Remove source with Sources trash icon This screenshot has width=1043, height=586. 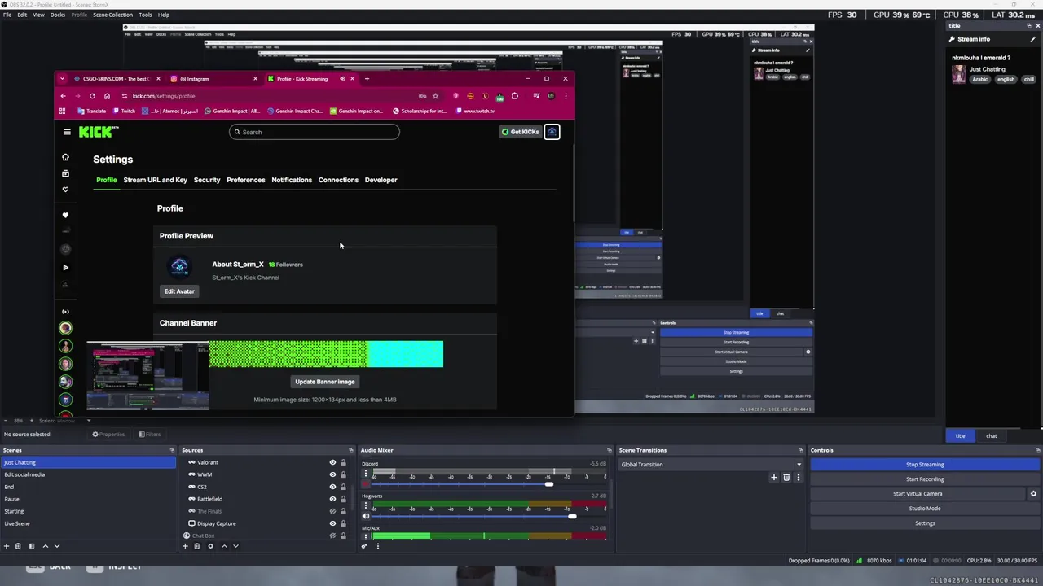click(196, 546)
